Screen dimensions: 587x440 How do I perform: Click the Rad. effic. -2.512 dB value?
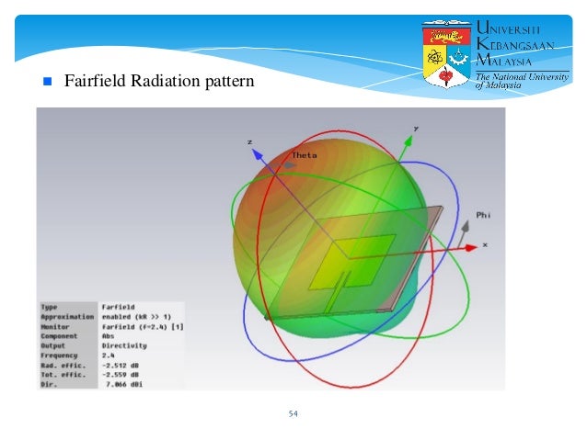coord(121,366)
